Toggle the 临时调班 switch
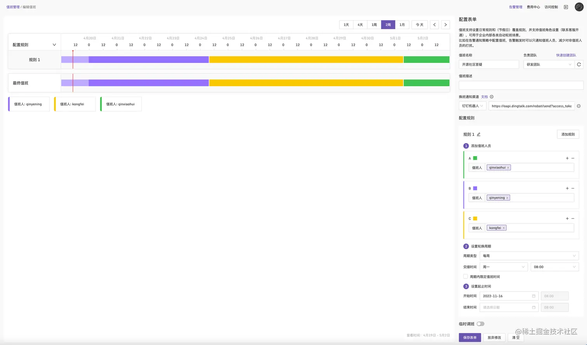The height and width of the screenshot is (345, 587). coord(480,324)
